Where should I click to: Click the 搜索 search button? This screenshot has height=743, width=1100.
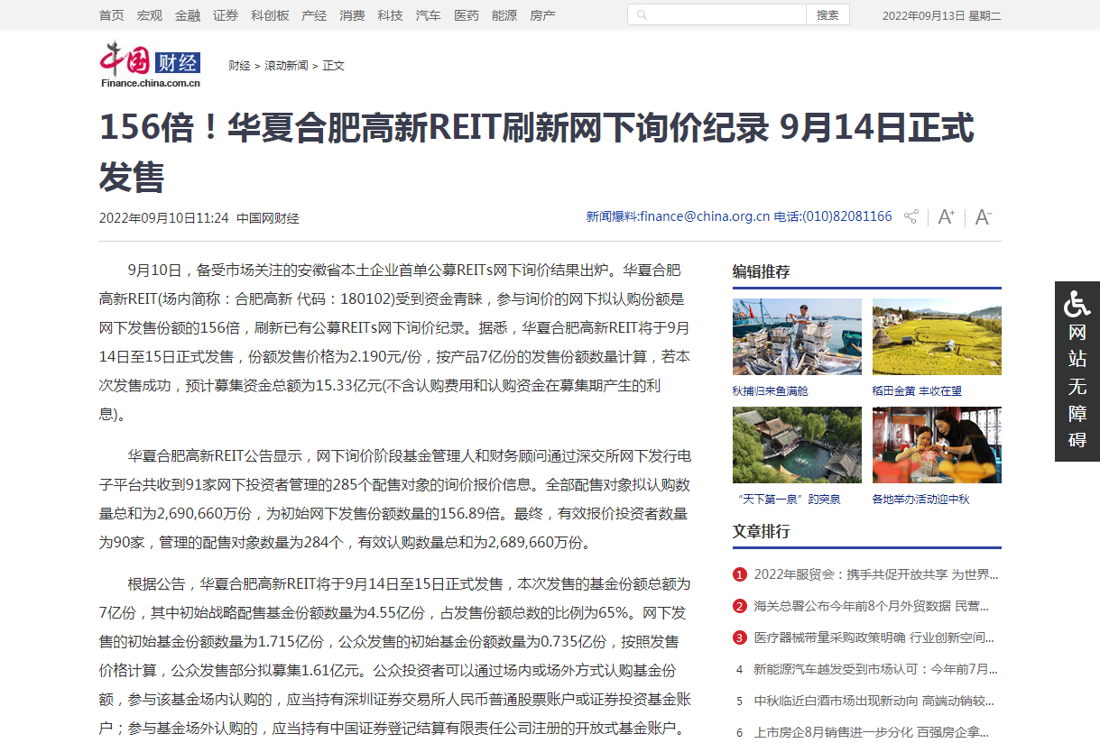pyautogui.click(x=827, y=15)
